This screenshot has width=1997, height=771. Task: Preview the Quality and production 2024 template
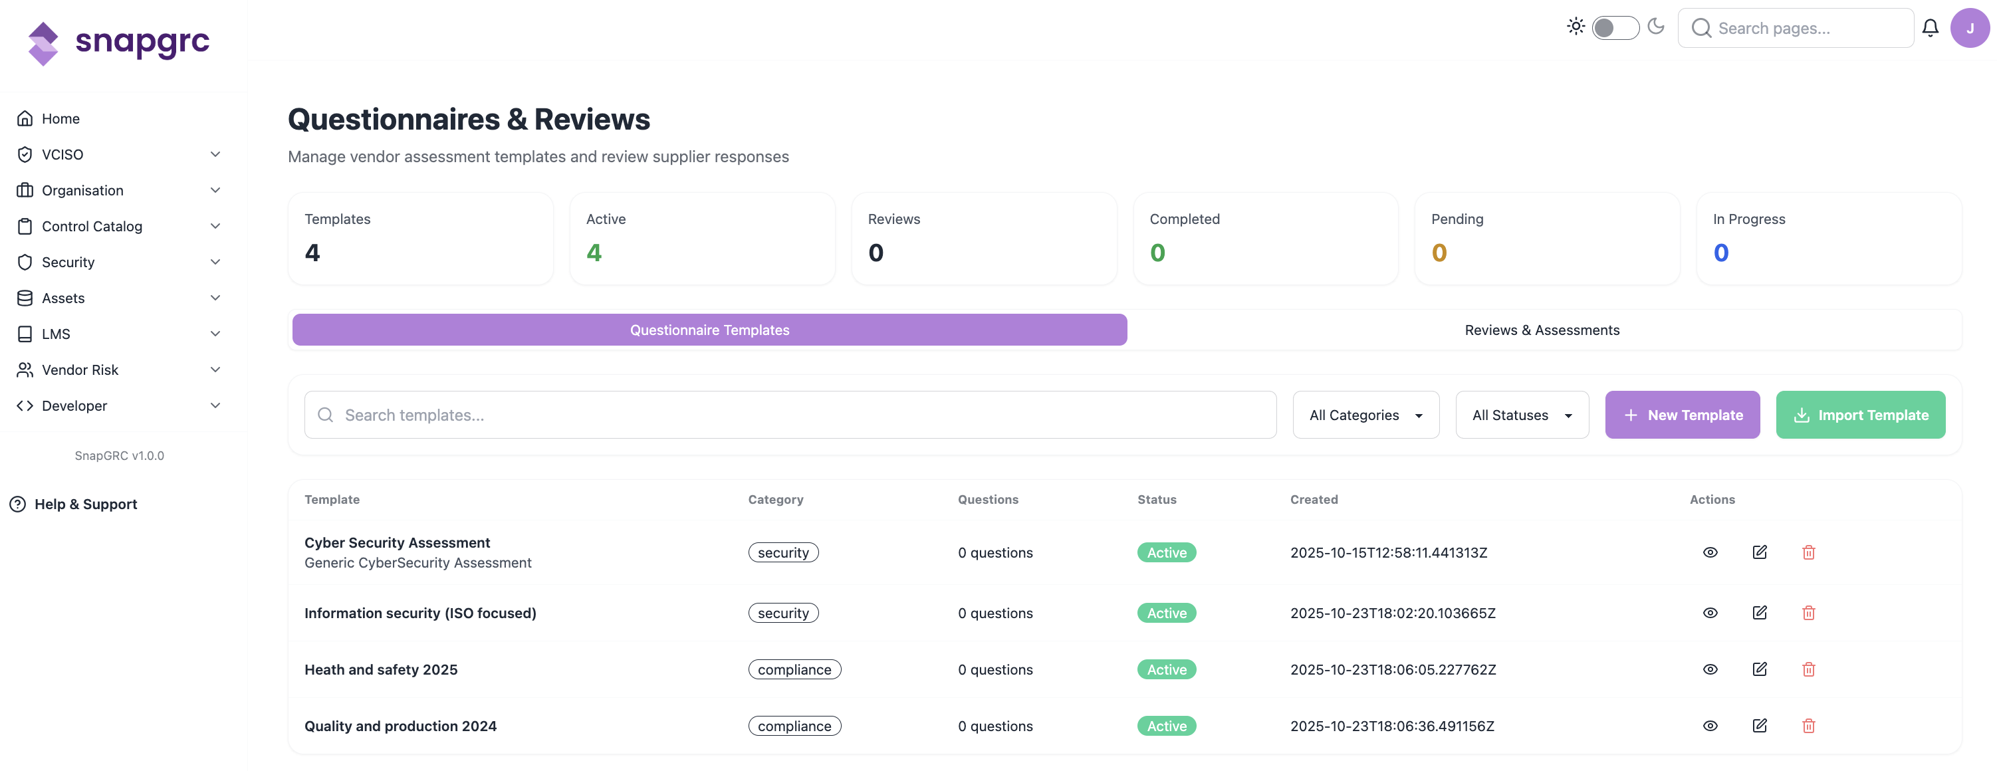click(x=1711, y=726)
